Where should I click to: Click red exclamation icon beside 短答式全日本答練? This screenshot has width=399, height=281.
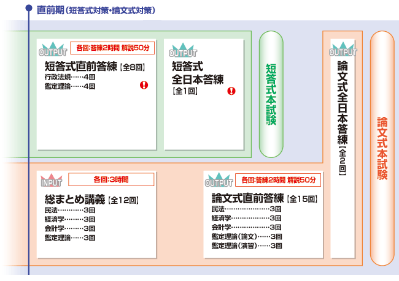231,91
